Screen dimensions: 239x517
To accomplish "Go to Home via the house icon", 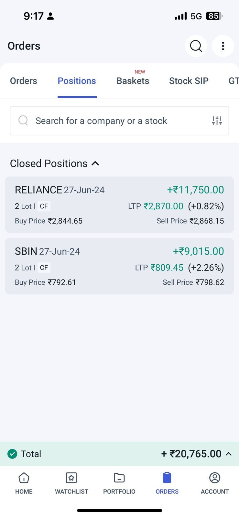I will (x=24, y=478).
